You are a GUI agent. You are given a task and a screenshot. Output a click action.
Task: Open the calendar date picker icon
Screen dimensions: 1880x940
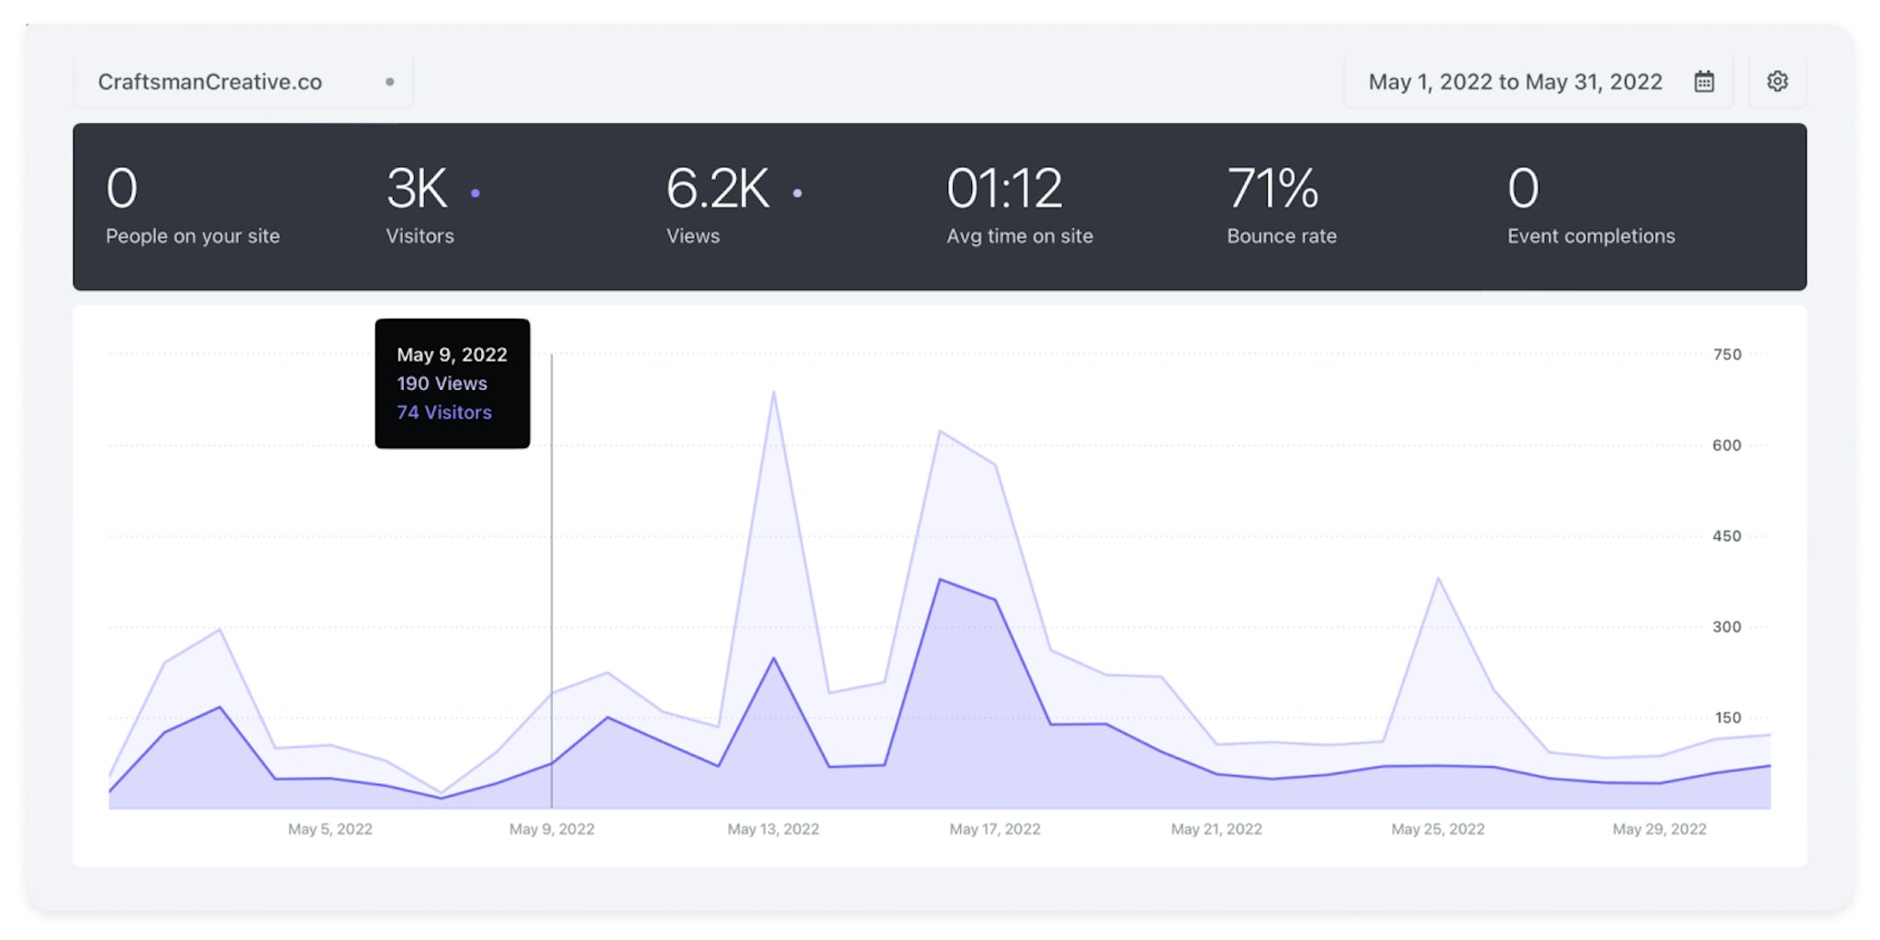click(x=1705, y=81)
